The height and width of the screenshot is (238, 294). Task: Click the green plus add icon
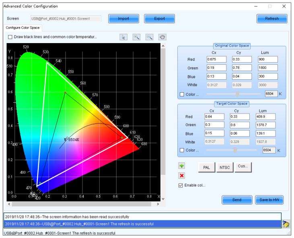tap(181, 166)
